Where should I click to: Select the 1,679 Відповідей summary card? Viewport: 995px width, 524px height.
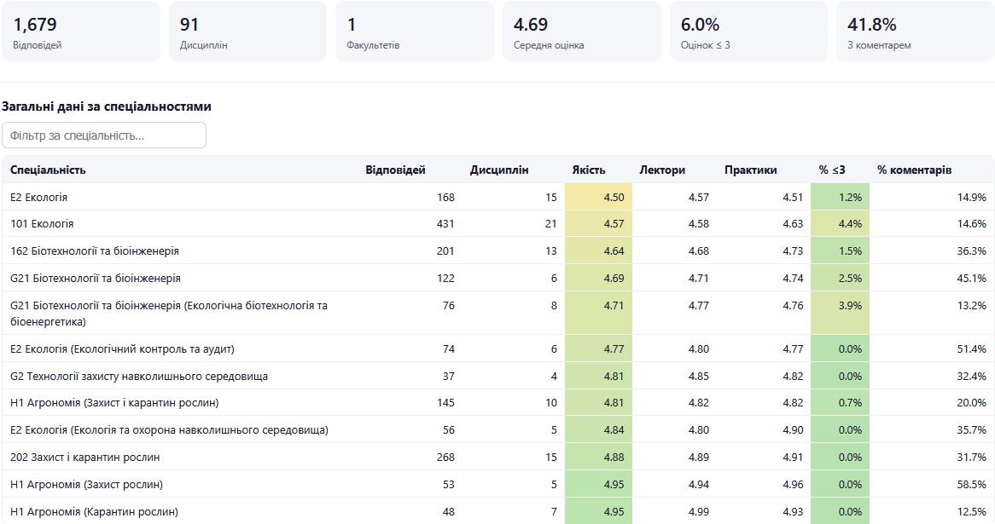pos(81,31)
